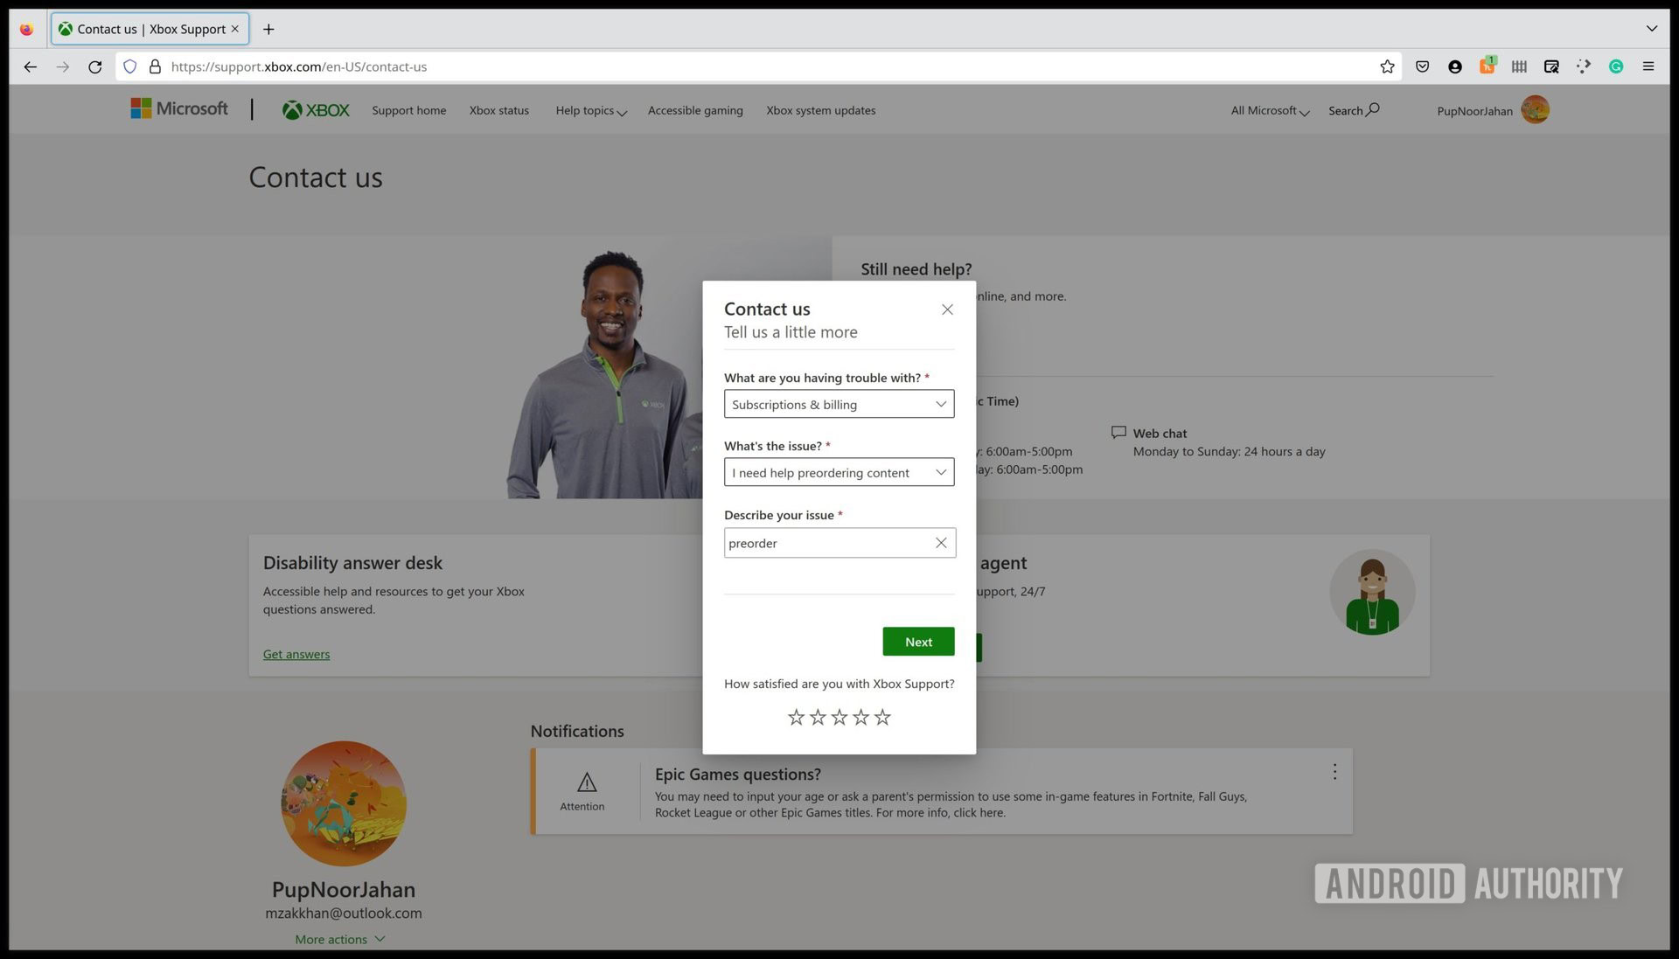Clear the preorder text in Describe your issue
Viewport: 1679px width, 959px height.
(x=940, y=542)
